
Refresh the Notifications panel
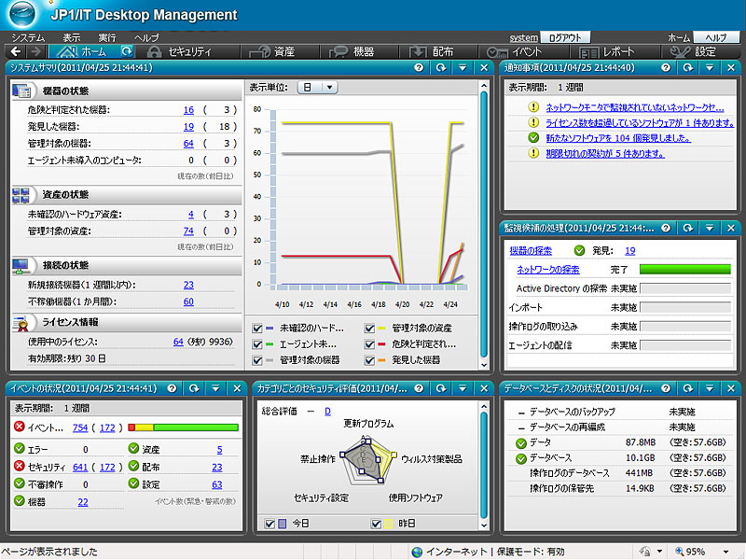[688, 68]
